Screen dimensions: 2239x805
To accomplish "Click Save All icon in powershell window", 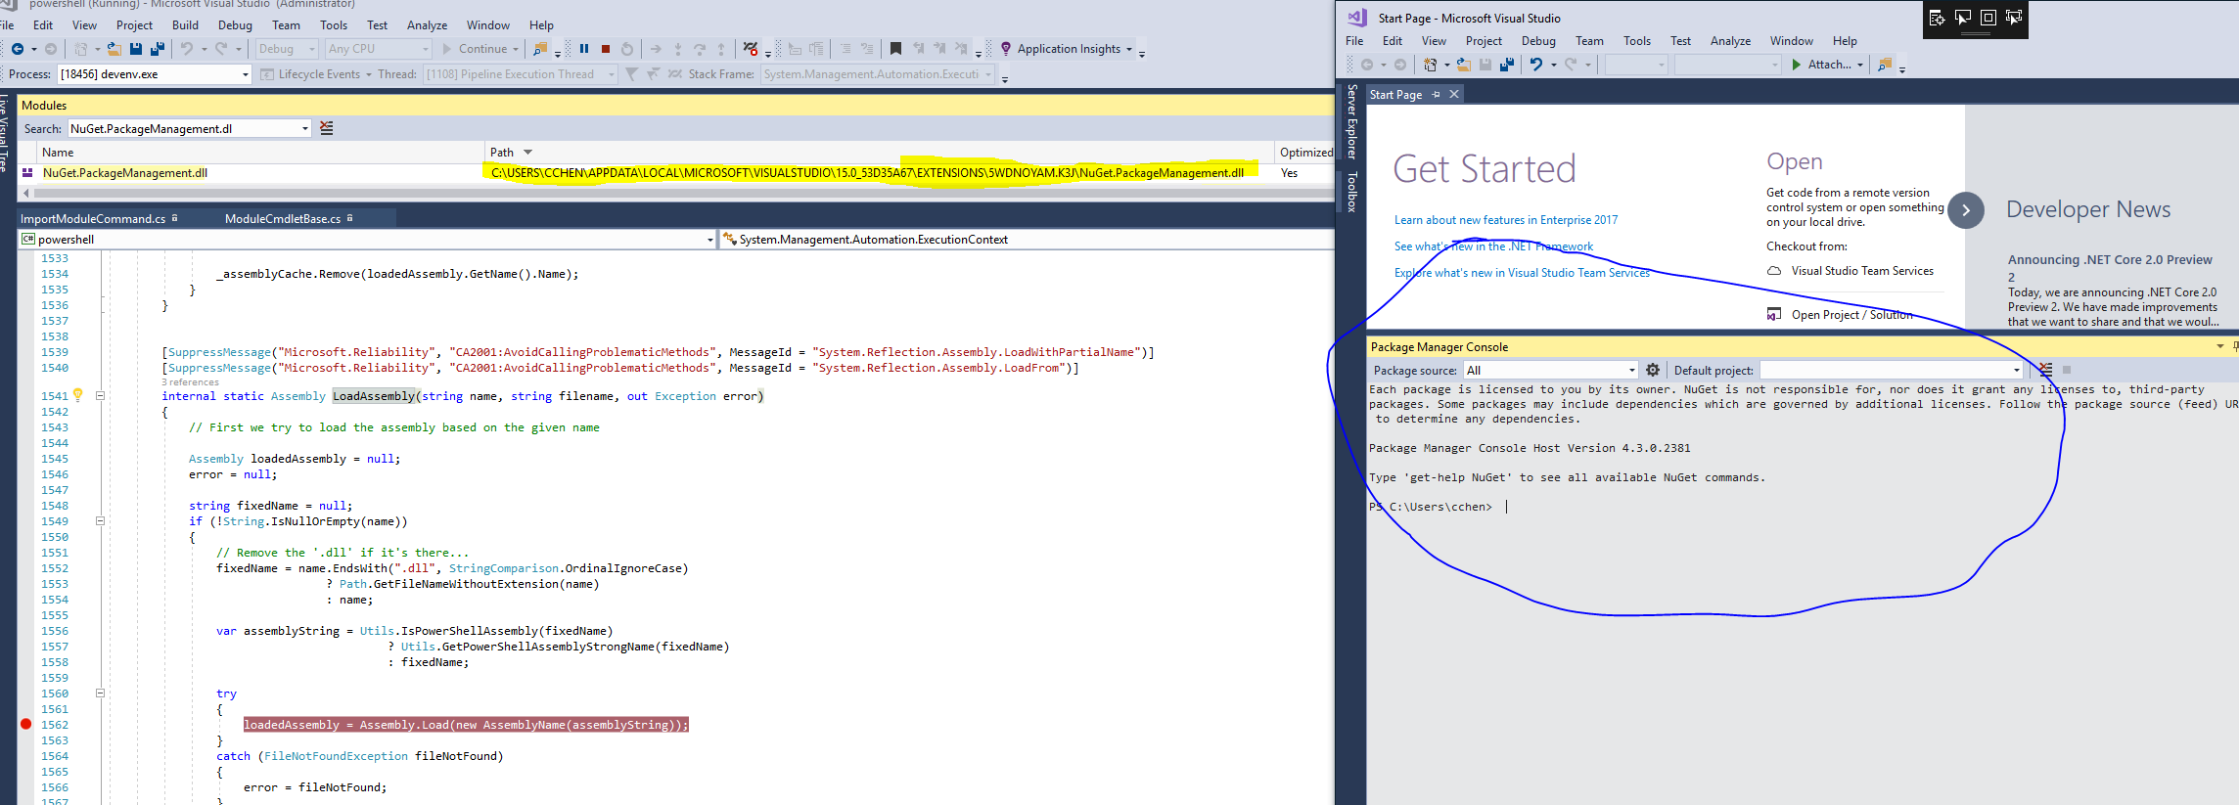I will tap(157, 49).
